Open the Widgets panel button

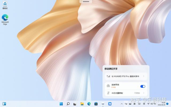(4, 104)
